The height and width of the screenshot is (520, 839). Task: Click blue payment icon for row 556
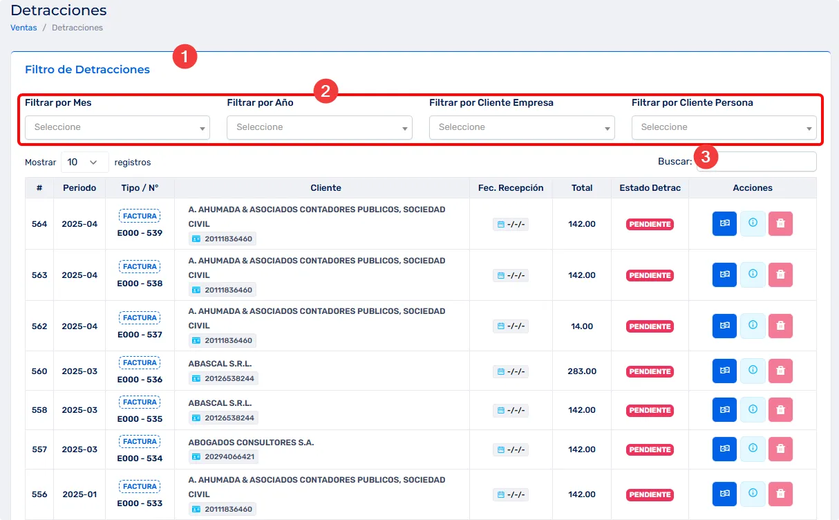click(x=724, y=494)
